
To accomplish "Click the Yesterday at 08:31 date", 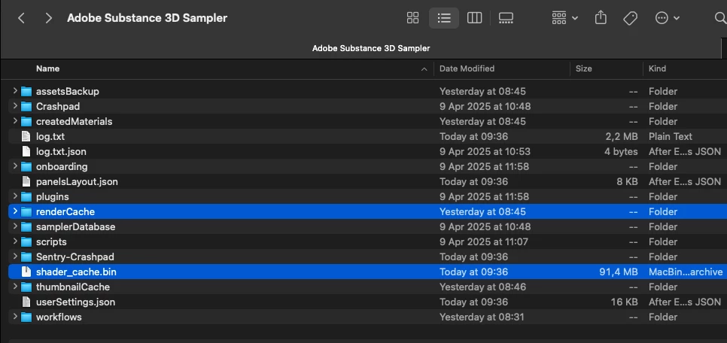I will 482,317.
